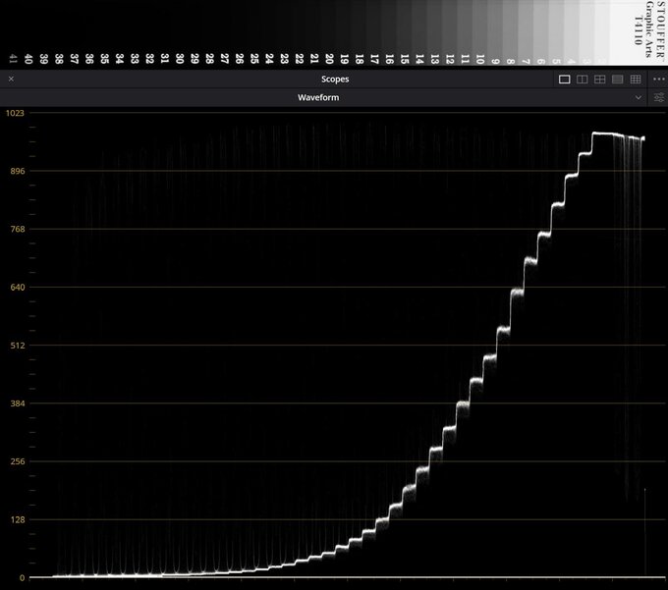Click step number 21 on the wedge

(x=314, y=59)
